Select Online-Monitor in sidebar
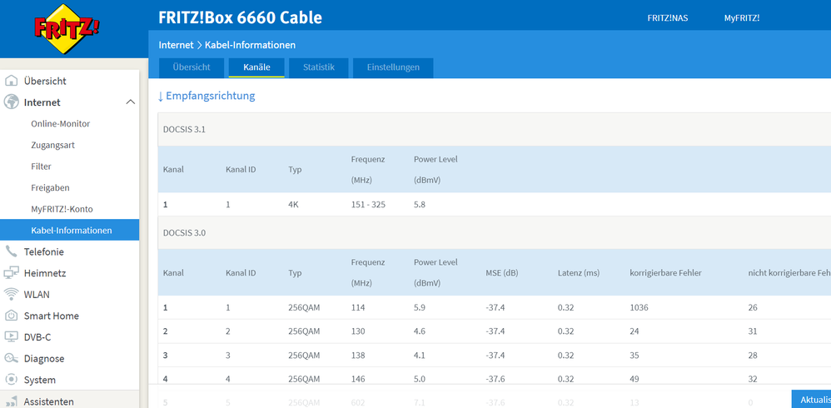This screenshot has height=408, width=831. click(x=61, y=124)
